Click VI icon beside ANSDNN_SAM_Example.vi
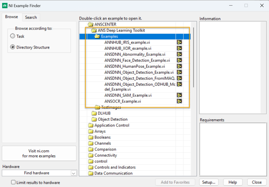This screenshot has height=187, width=269. pyautogui.click(x=179, y=95)
